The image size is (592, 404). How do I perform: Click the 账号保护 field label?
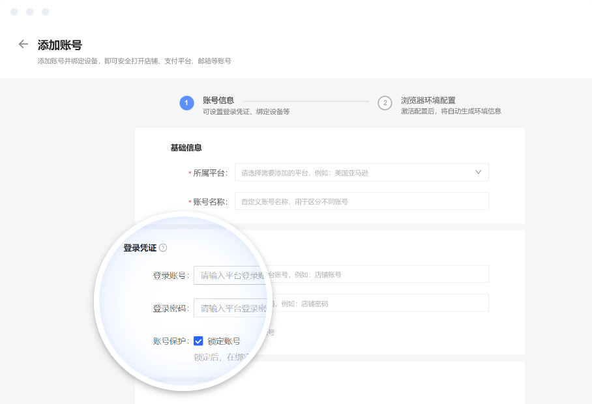point(171,341)
